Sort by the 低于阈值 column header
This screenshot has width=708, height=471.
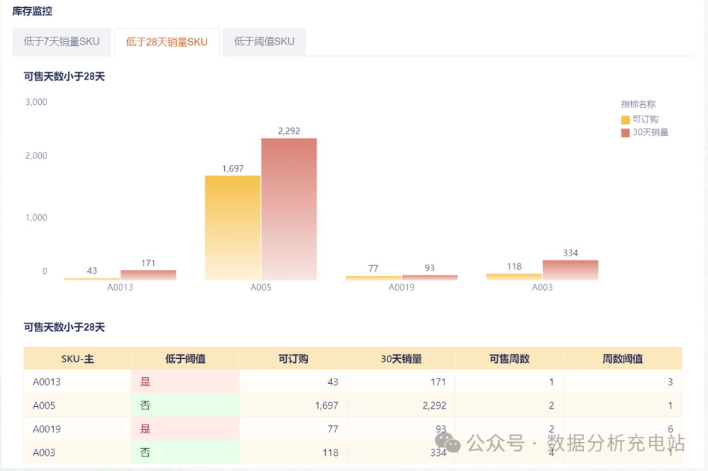point(185,359)
